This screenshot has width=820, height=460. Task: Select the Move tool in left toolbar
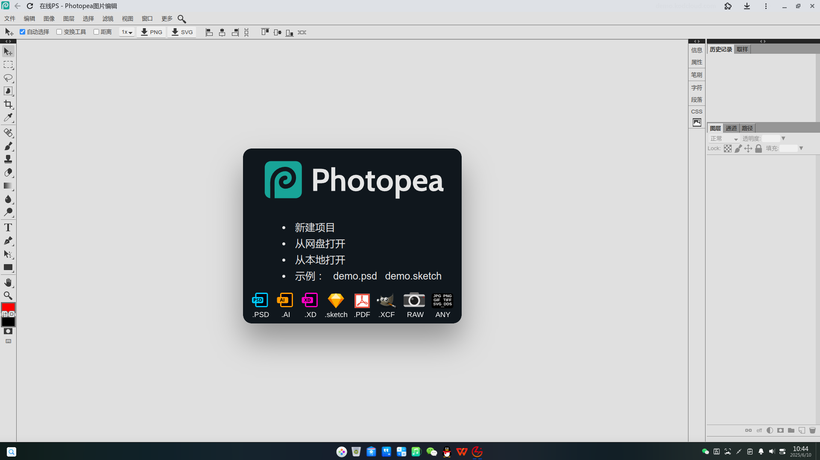click(x=8, y=52)
